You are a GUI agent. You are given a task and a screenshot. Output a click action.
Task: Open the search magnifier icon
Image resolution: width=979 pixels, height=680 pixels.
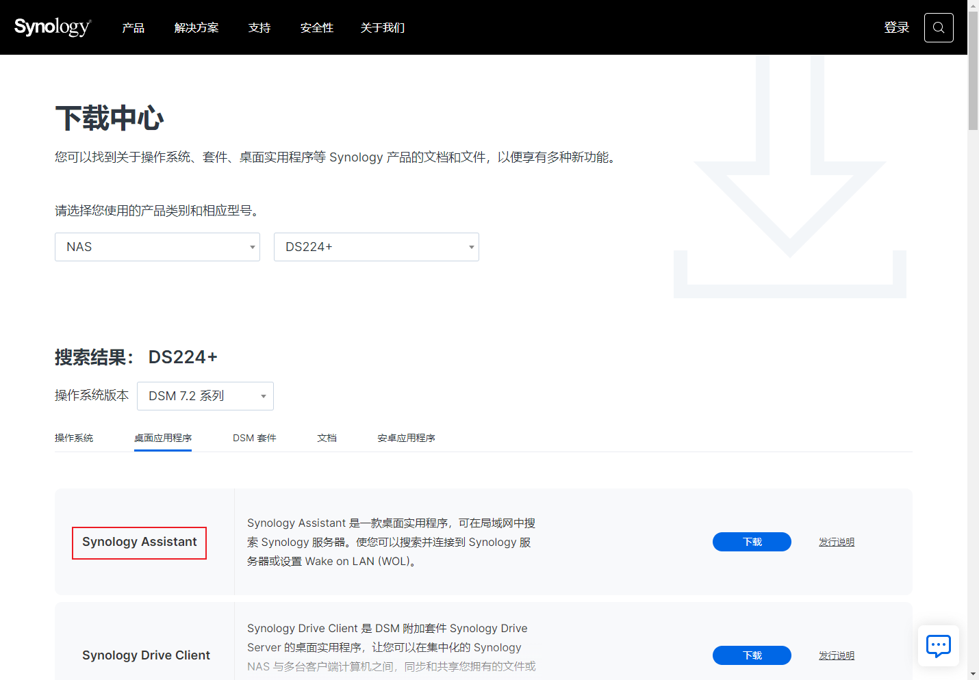pyautogui.click(x=938, y=27)
